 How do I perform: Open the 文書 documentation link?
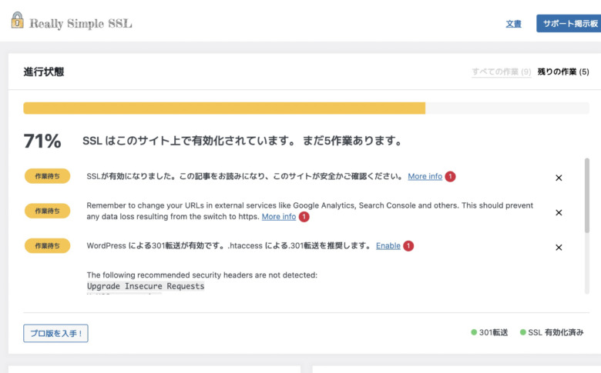tap(514, 24)
